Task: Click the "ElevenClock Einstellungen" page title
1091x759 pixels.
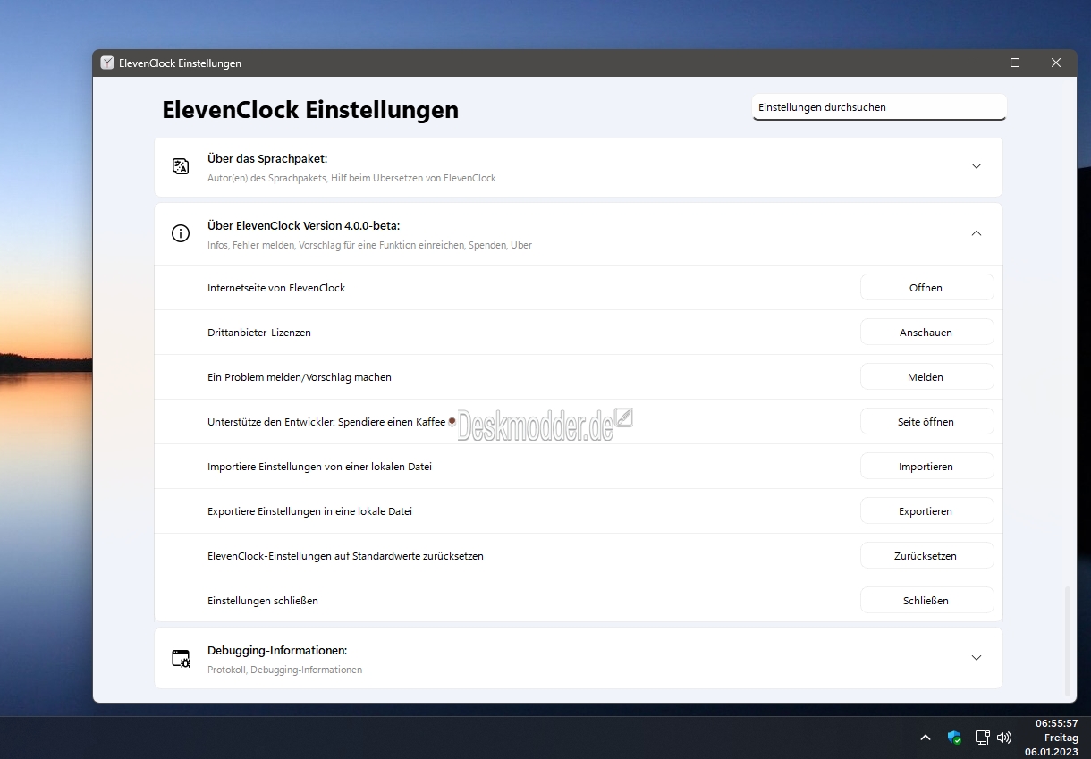Action: [x=310, y=110]
